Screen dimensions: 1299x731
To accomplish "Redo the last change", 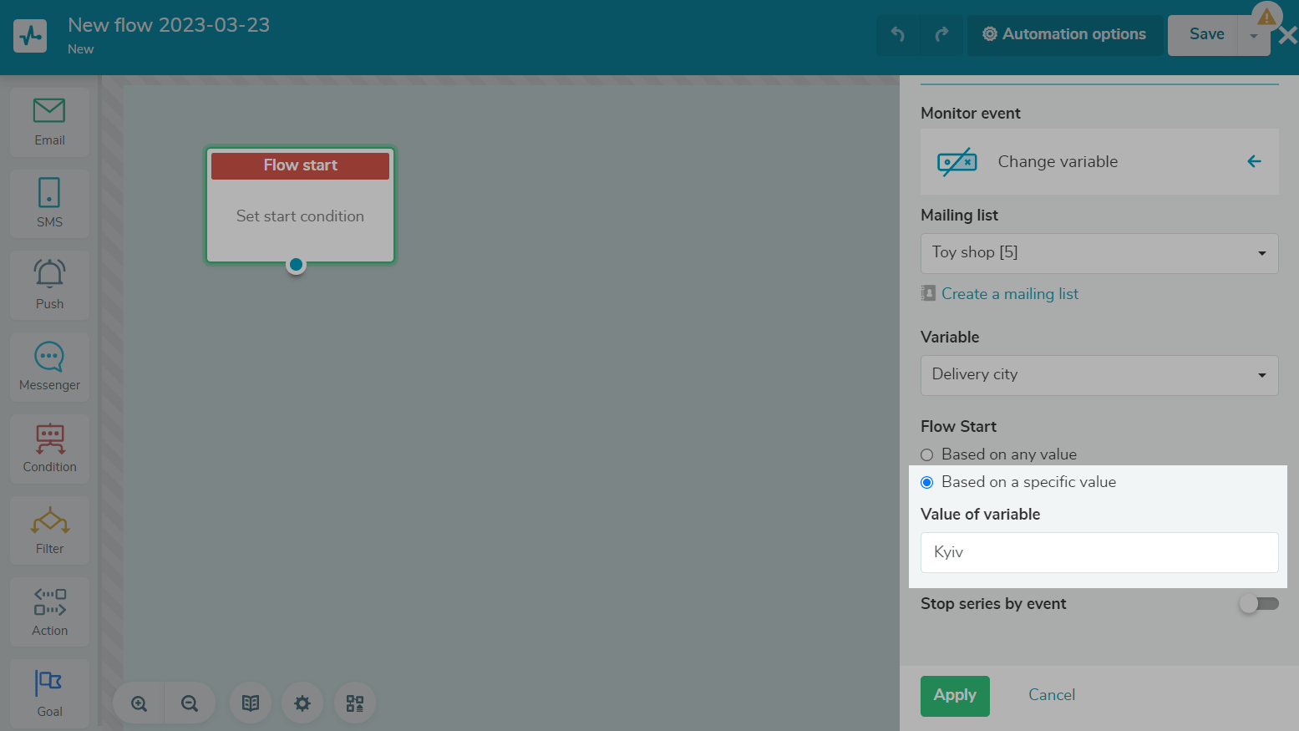I will [941, 34].
